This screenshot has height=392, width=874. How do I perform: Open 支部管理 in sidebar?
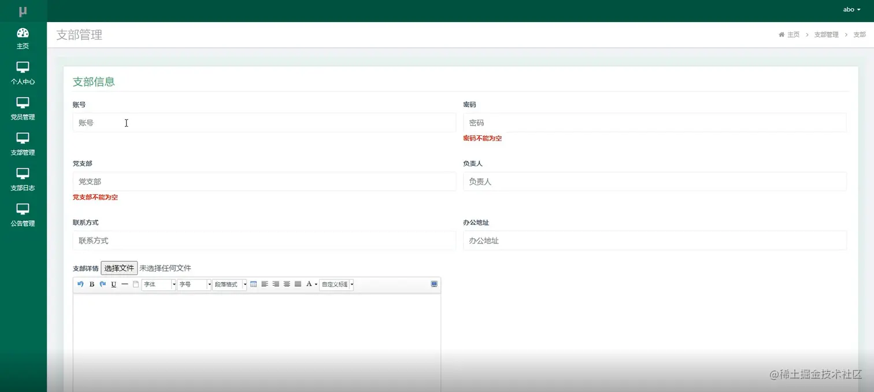click(x=23, y=145)
